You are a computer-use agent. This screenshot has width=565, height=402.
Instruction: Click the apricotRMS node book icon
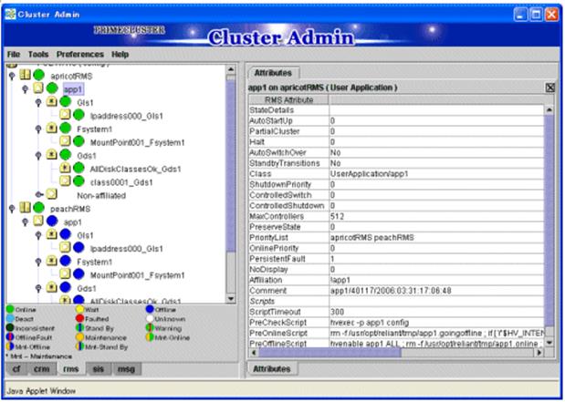[26, 75]
